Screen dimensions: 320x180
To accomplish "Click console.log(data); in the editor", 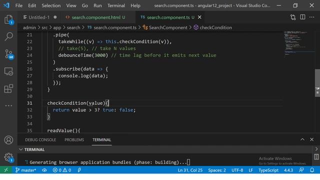I will [x=83, y=75].
